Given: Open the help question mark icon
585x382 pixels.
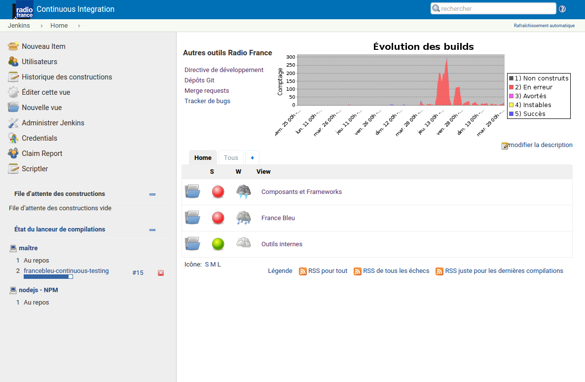Looking at the screenshot, I should pyautogui.click(x=562, y=9).
